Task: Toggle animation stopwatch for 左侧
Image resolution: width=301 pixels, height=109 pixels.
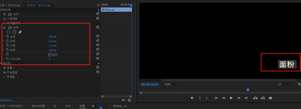Action: coord(8,37)
